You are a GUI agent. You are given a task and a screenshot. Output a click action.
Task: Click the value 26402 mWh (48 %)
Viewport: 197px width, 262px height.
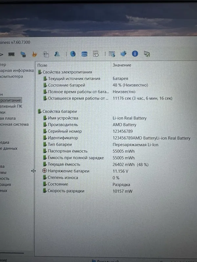130,164
